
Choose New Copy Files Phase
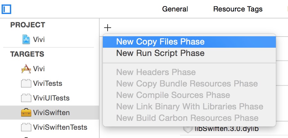point(160,42)
